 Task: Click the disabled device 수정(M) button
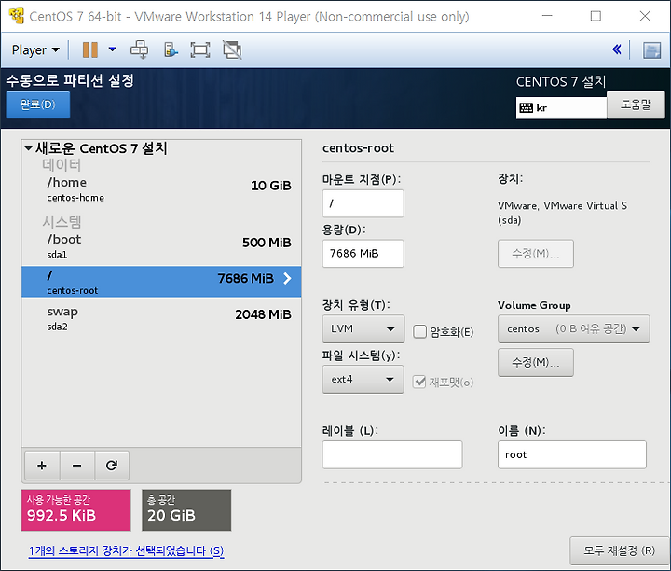[x=535, y=253]
